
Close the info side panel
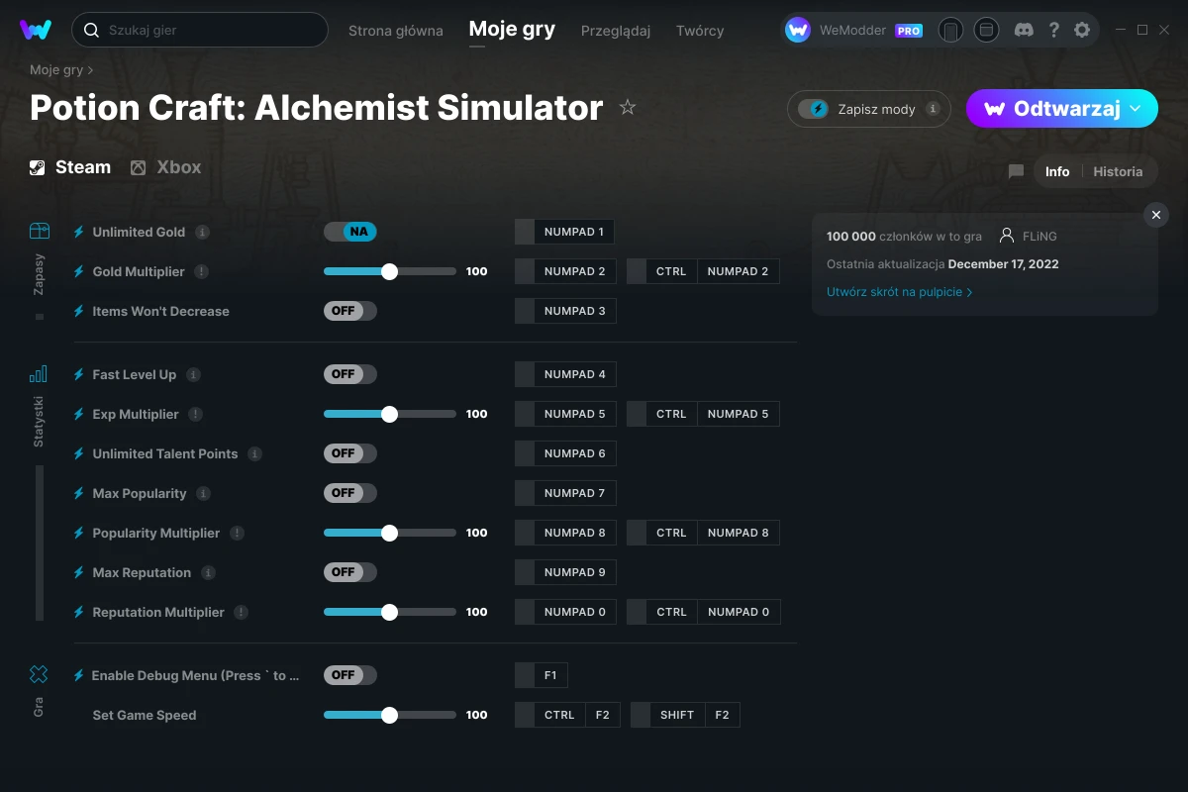tap(1155, 215)
